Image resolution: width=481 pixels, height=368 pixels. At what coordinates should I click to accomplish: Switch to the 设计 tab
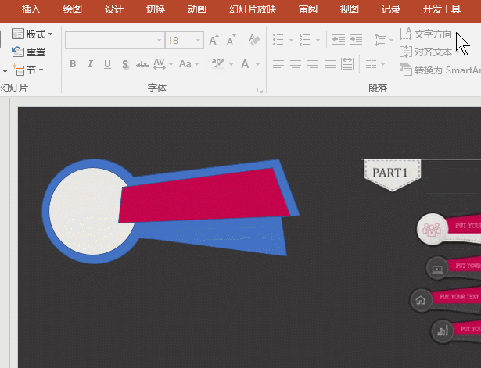(x=114, y=9)
